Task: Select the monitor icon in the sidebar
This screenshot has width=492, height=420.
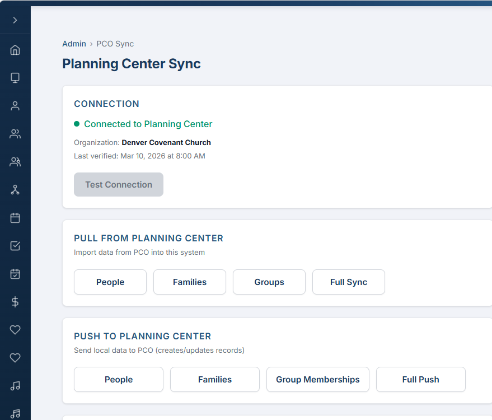Action: pos(15,78)
